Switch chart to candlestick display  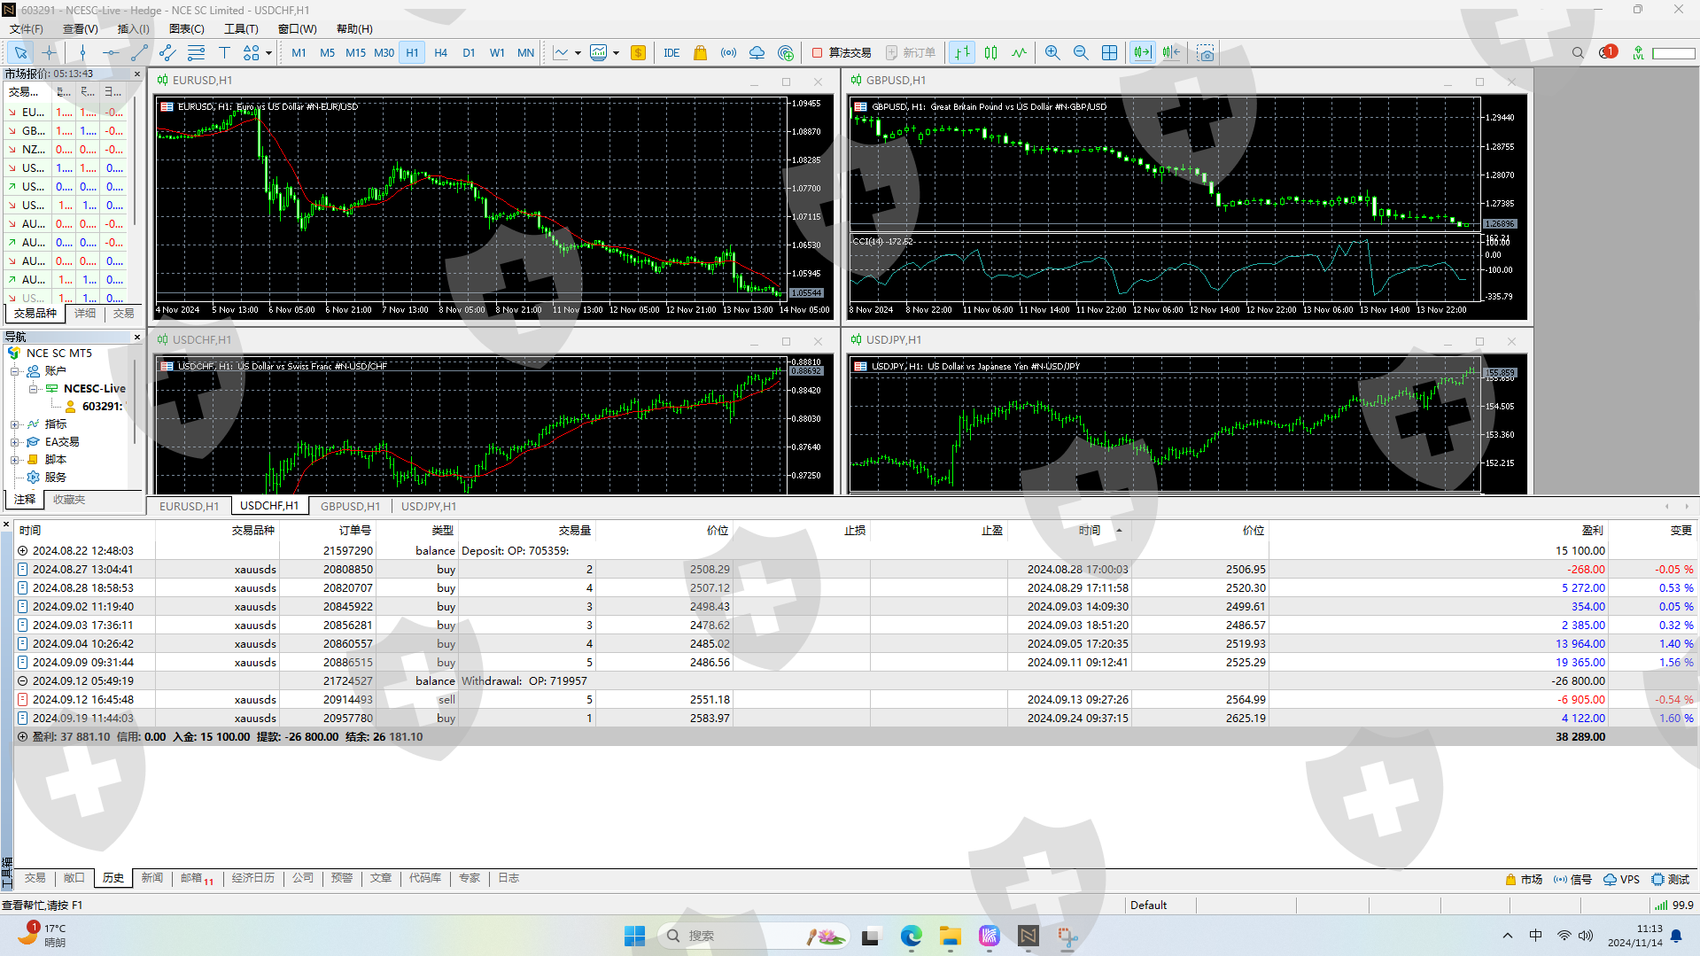(x=990, y=53)
